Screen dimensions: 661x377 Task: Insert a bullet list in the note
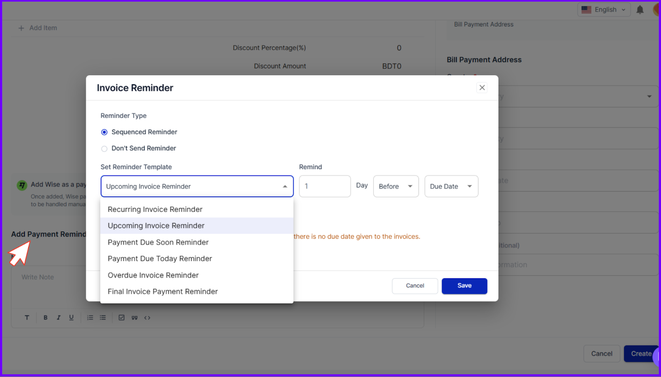pyautogui.click(x=103, y=318)
